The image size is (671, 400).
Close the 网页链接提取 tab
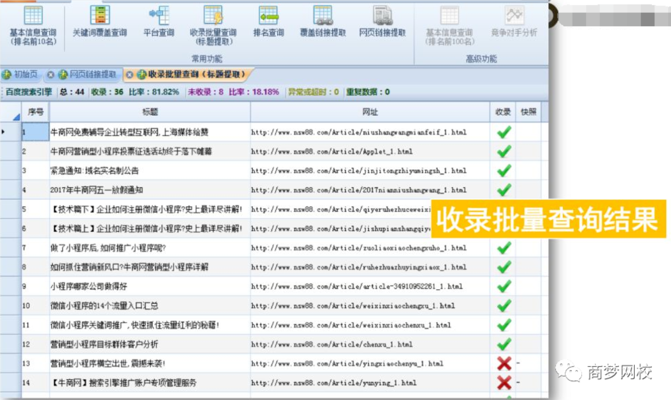(x=50, y=75)
